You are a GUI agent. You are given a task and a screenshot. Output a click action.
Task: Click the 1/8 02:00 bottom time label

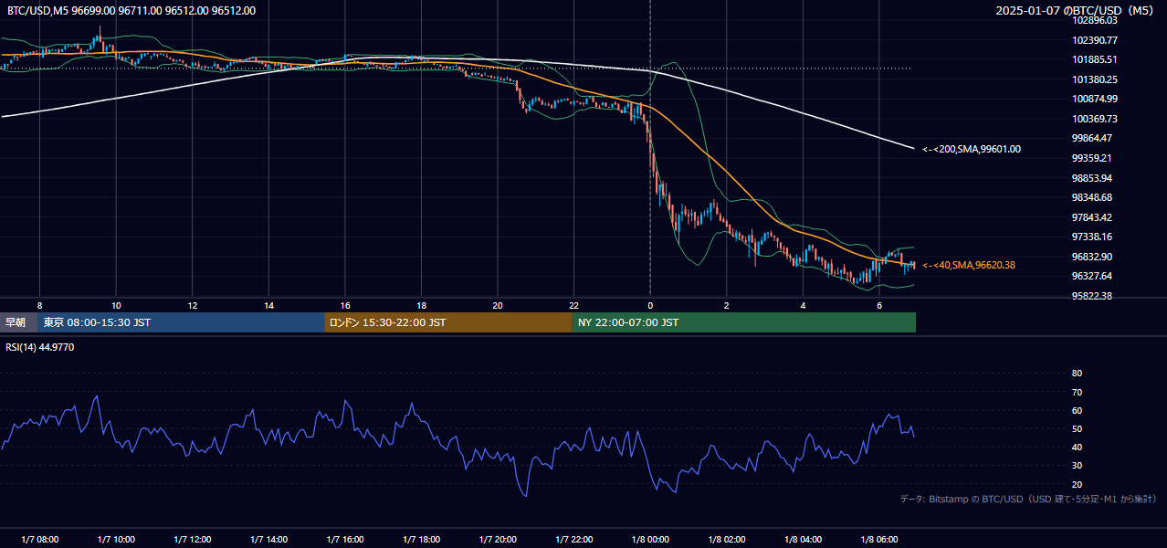click(726, 540)
